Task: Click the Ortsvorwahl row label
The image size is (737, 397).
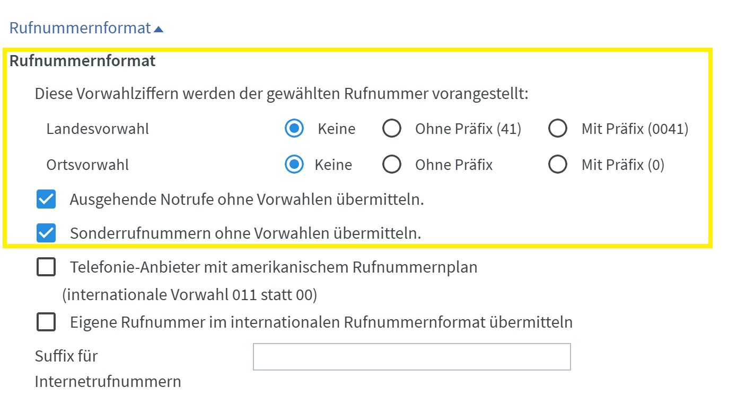Action: tap(87, 165)
